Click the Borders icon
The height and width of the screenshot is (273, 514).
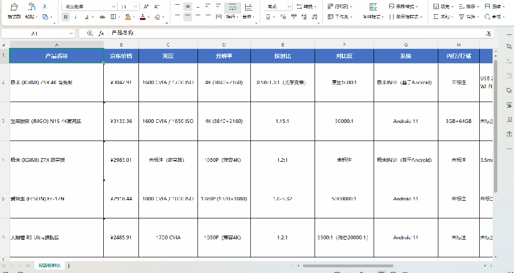coord(113,17)
